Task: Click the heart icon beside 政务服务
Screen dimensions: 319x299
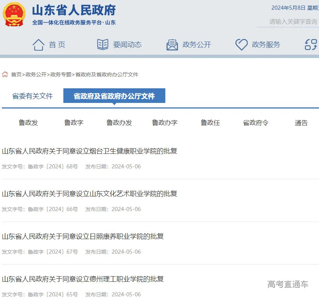Action: point(241,44)
